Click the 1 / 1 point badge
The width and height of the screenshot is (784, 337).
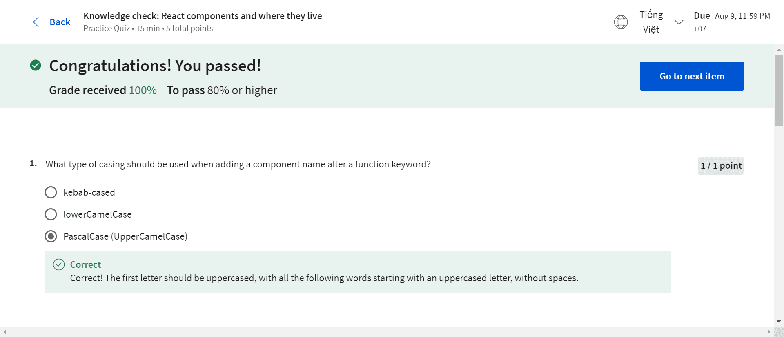click(x=721, y=166)
